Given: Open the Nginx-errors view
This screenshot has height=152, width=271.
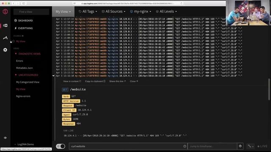Looking at the screenshot, I should [x=23, y=96].
